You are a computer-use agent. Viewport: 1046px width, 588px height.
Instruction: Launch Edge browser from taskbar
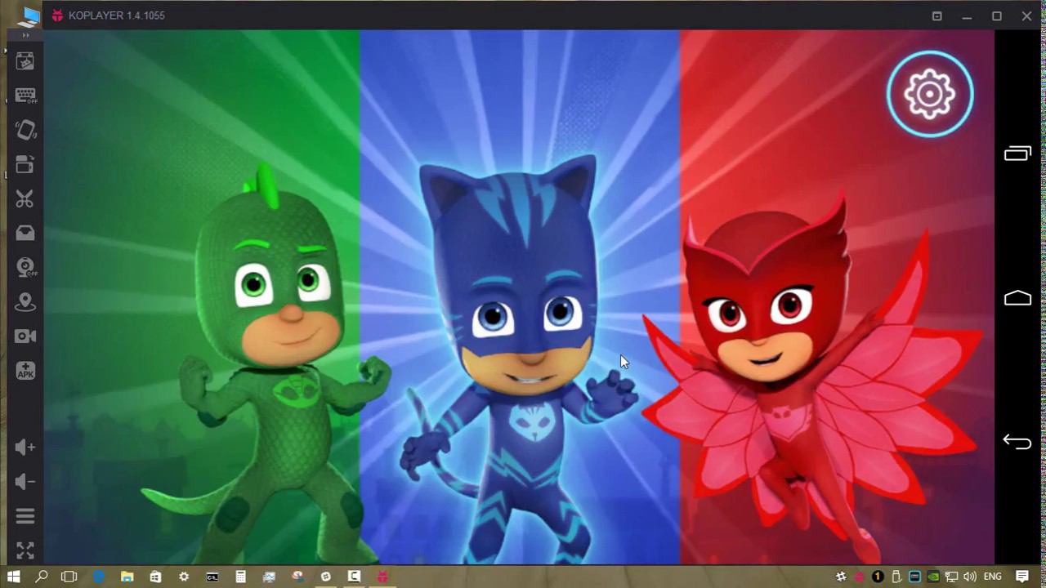[99, 577]
